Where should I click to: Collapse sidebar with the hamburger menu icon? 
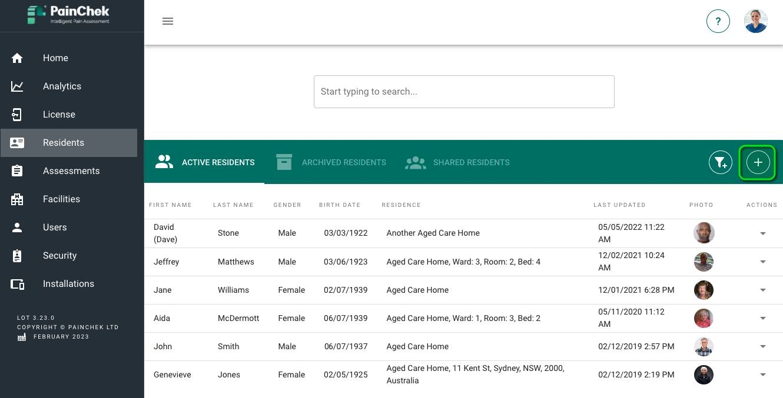[168, 21]
